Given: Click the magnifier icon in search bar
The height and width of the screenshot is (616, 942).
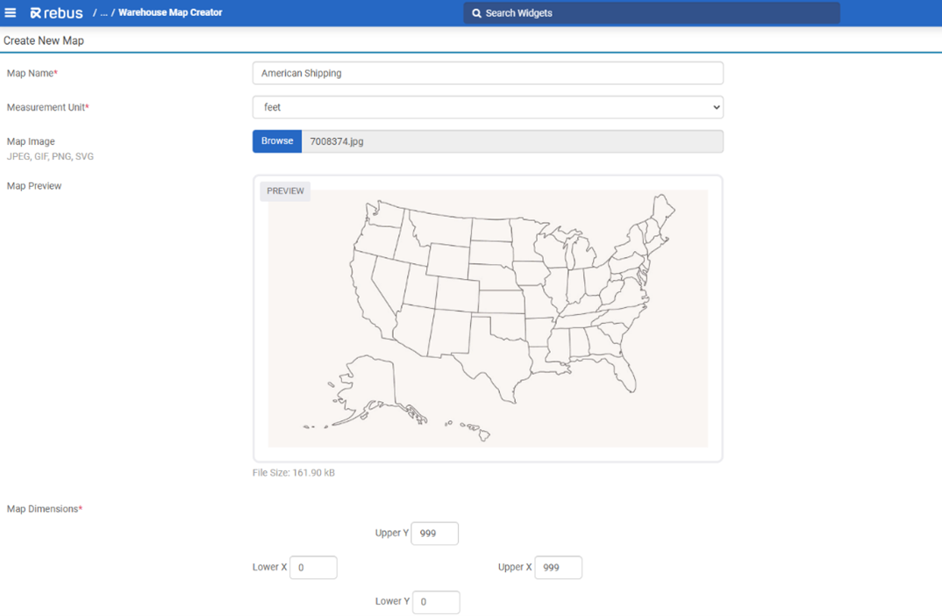Looking at the screenshot, I should (x=476, y=13).
